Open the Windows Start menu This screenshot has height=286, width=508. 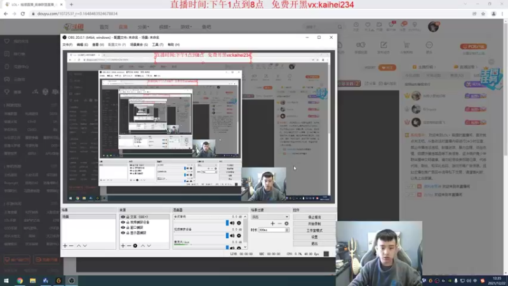point(6,280)
